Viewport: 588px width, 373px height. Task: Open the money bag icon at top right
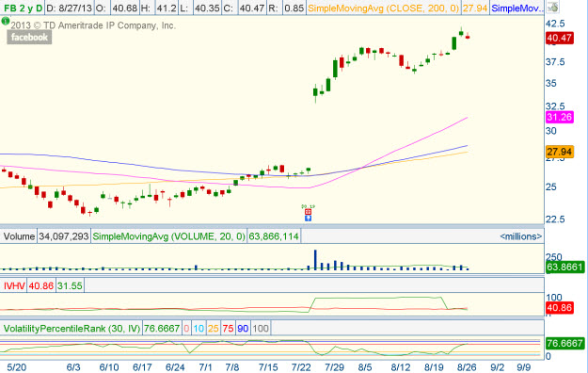pos(552,8)
